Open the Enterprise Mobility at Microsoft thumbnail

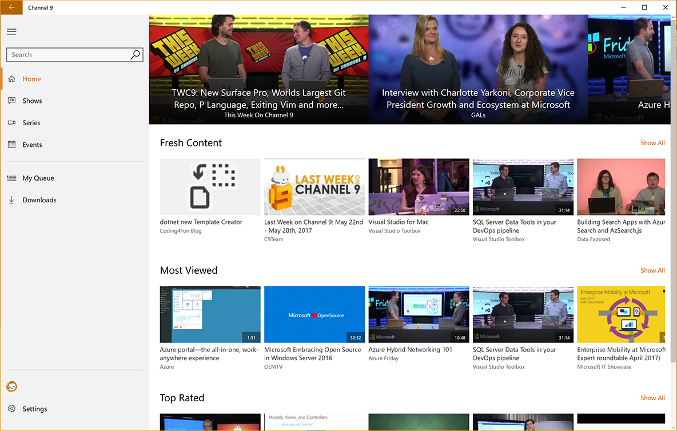pyautogui.click(x=621, y=314)
